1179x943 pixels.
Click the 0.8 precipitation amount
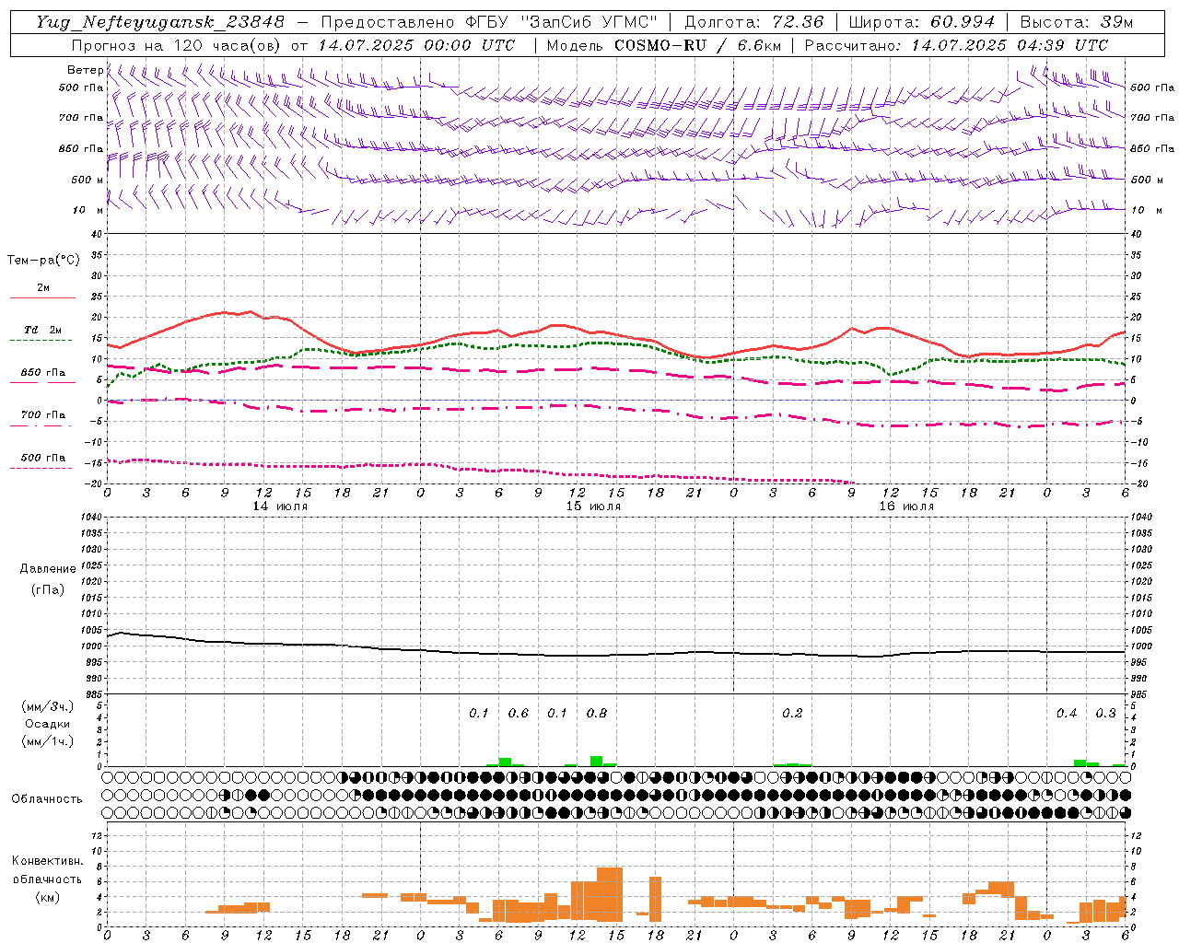[597, 713]
